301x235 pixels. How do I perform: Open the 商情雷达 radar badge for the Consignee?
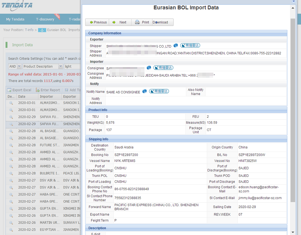[163, 68]
